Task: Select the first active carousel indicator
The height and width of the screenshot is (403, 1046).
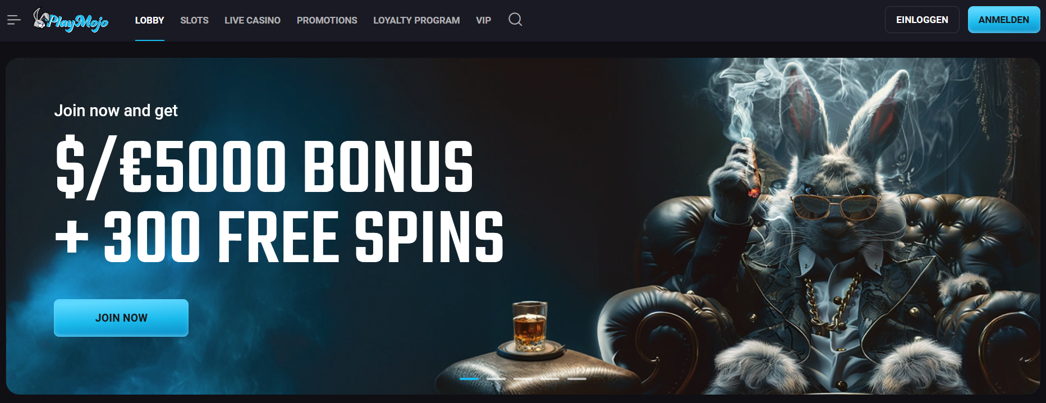Action: [x=469, y=379]
